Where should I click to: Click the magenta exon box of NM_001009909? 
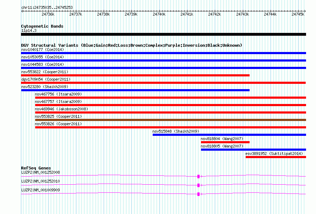click(x=198, y=194)
